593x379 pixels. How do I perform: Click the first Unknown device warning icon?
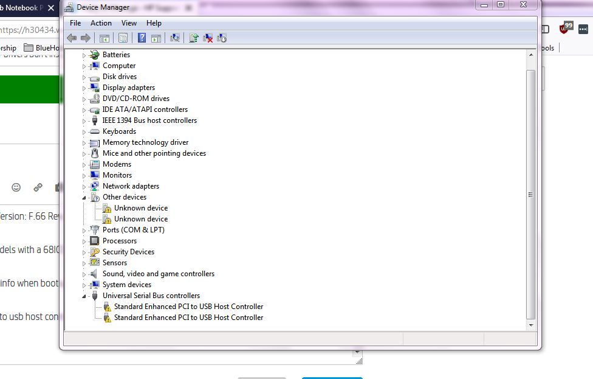(x=107, y=208)
